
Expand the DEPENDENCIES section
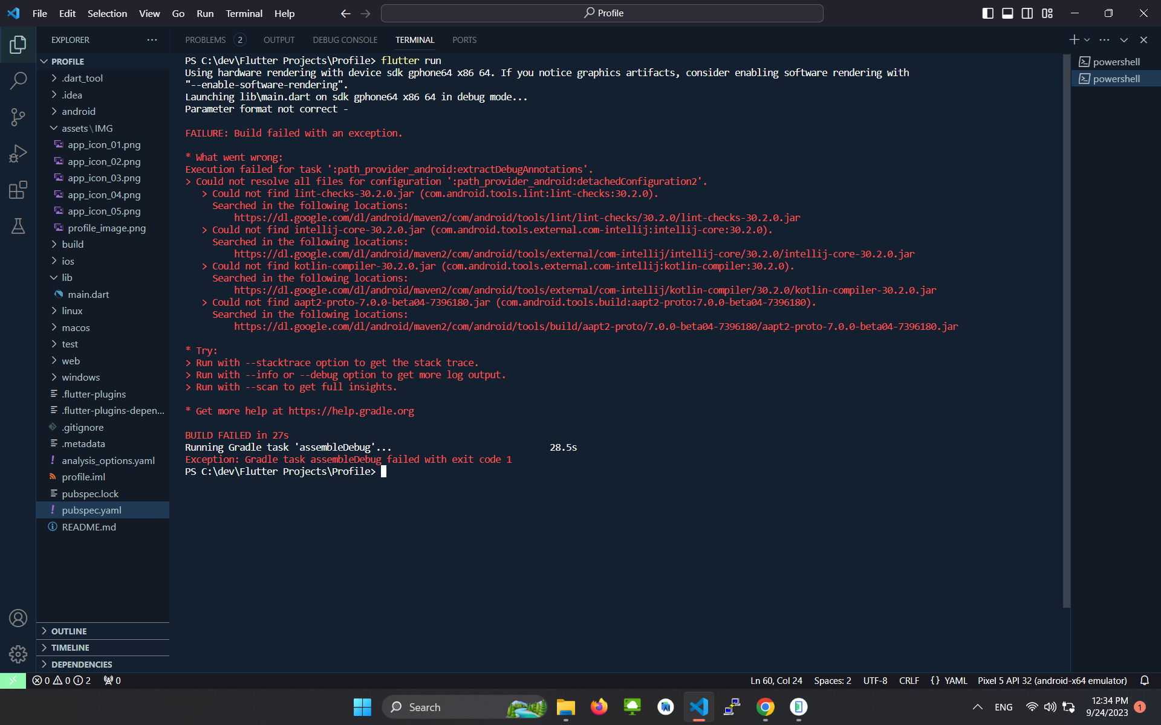(103, 664)
